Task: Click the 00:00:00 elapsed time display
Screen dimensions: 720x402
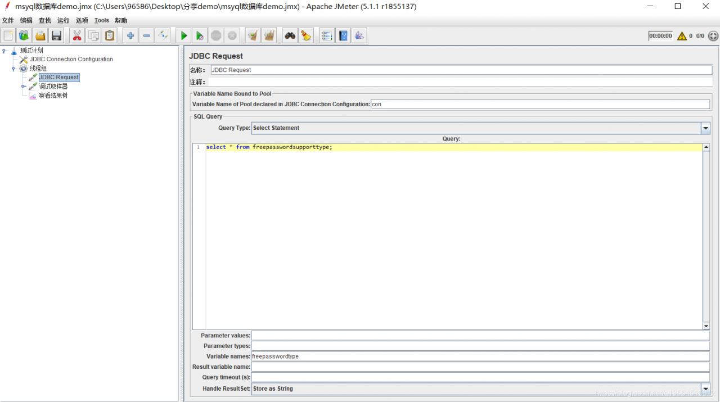Action: click(x=660, y=36)
